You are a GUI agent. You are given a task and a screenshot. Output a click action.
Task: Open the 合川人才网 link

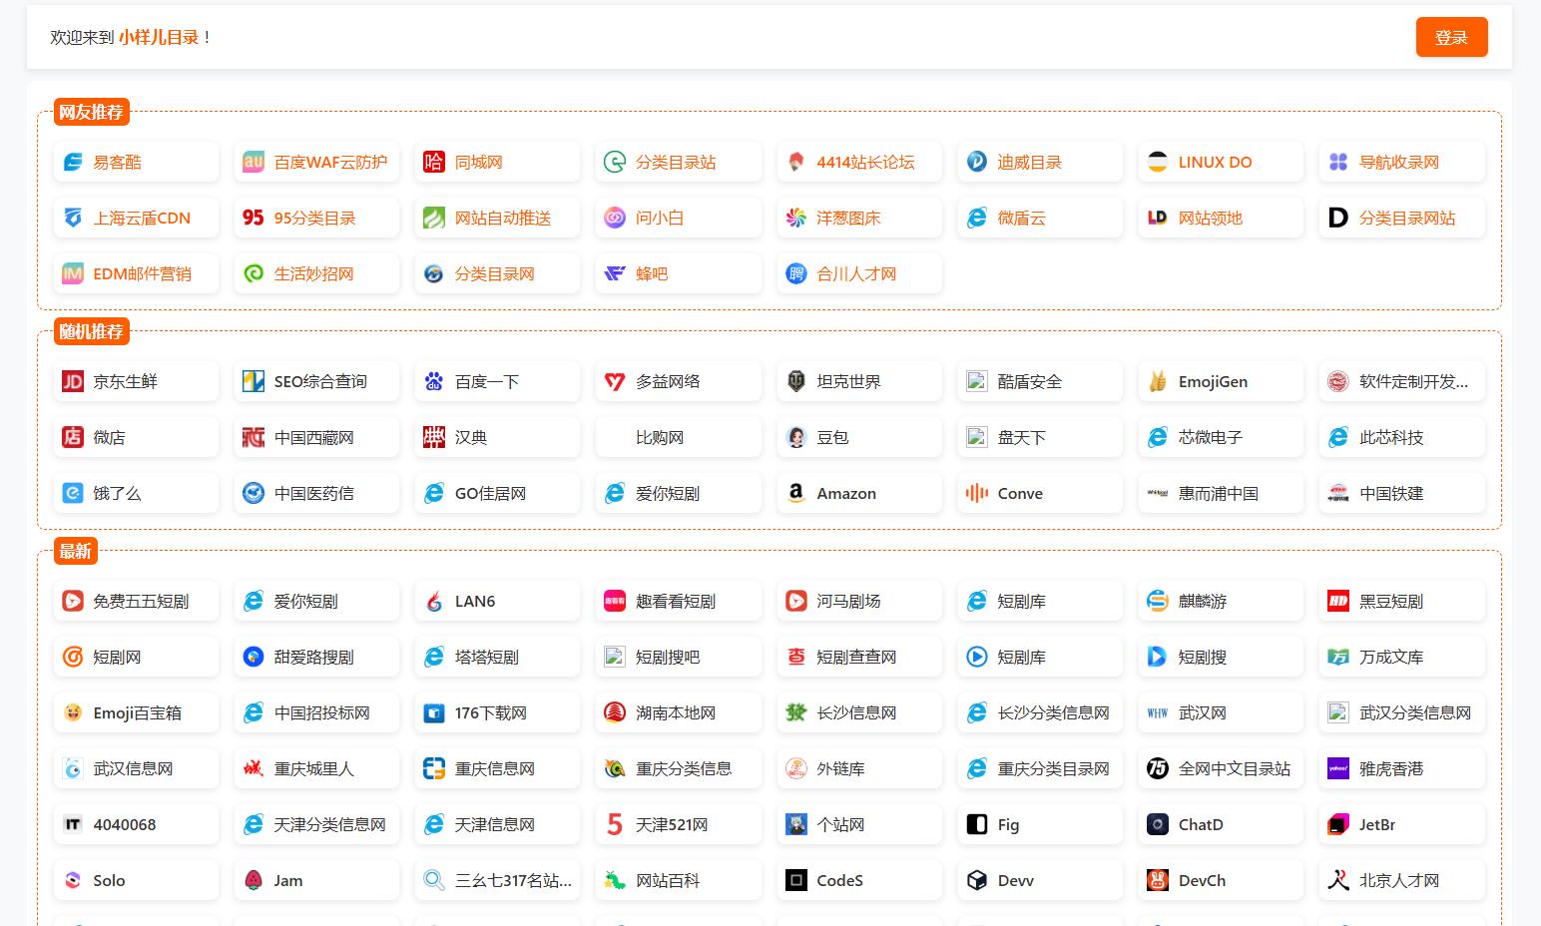tap(856, 273)
